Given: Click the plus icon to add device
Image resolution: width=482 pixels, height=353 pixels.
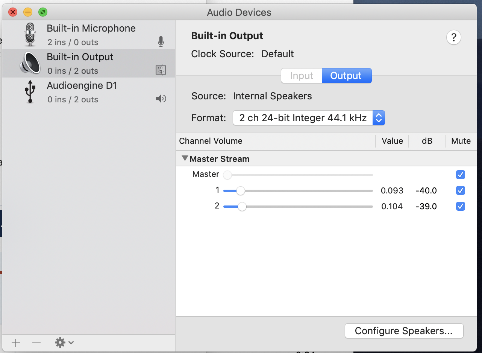Looking at the screenshot, I should pos(16,342).
